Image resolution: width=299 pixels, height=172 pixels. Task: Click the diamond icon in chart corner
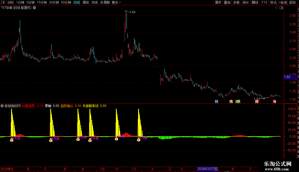[x=276, y=8]
